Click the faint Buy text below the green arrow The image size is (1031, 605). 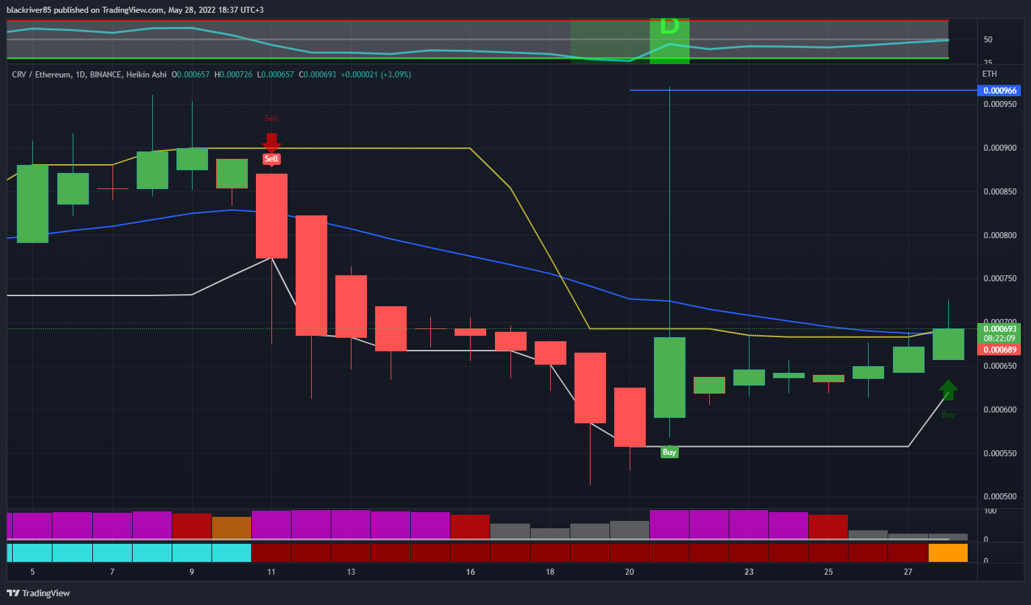[x=948, y=415]
